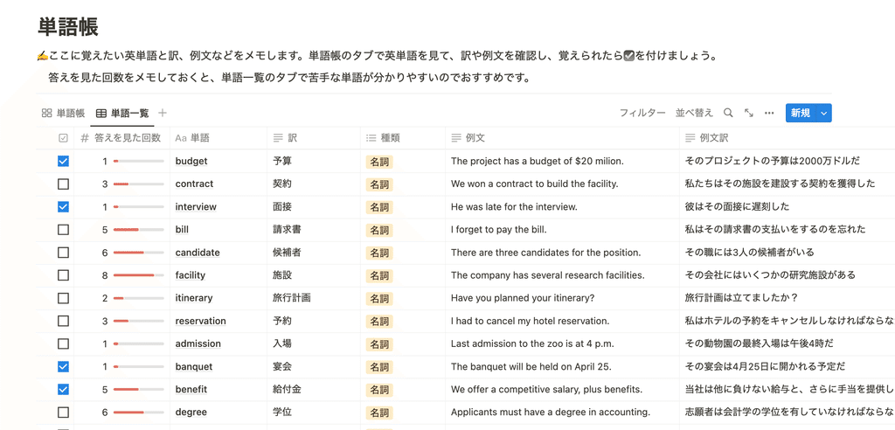
Task: Add a new view with plus icon
Action: point(163,113)
